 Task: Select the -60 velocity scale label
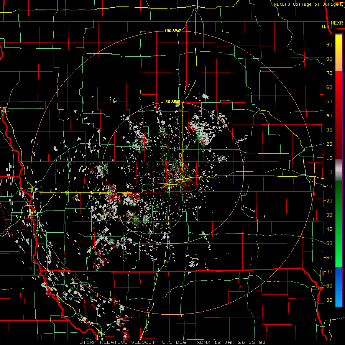(x=328, y=258)
